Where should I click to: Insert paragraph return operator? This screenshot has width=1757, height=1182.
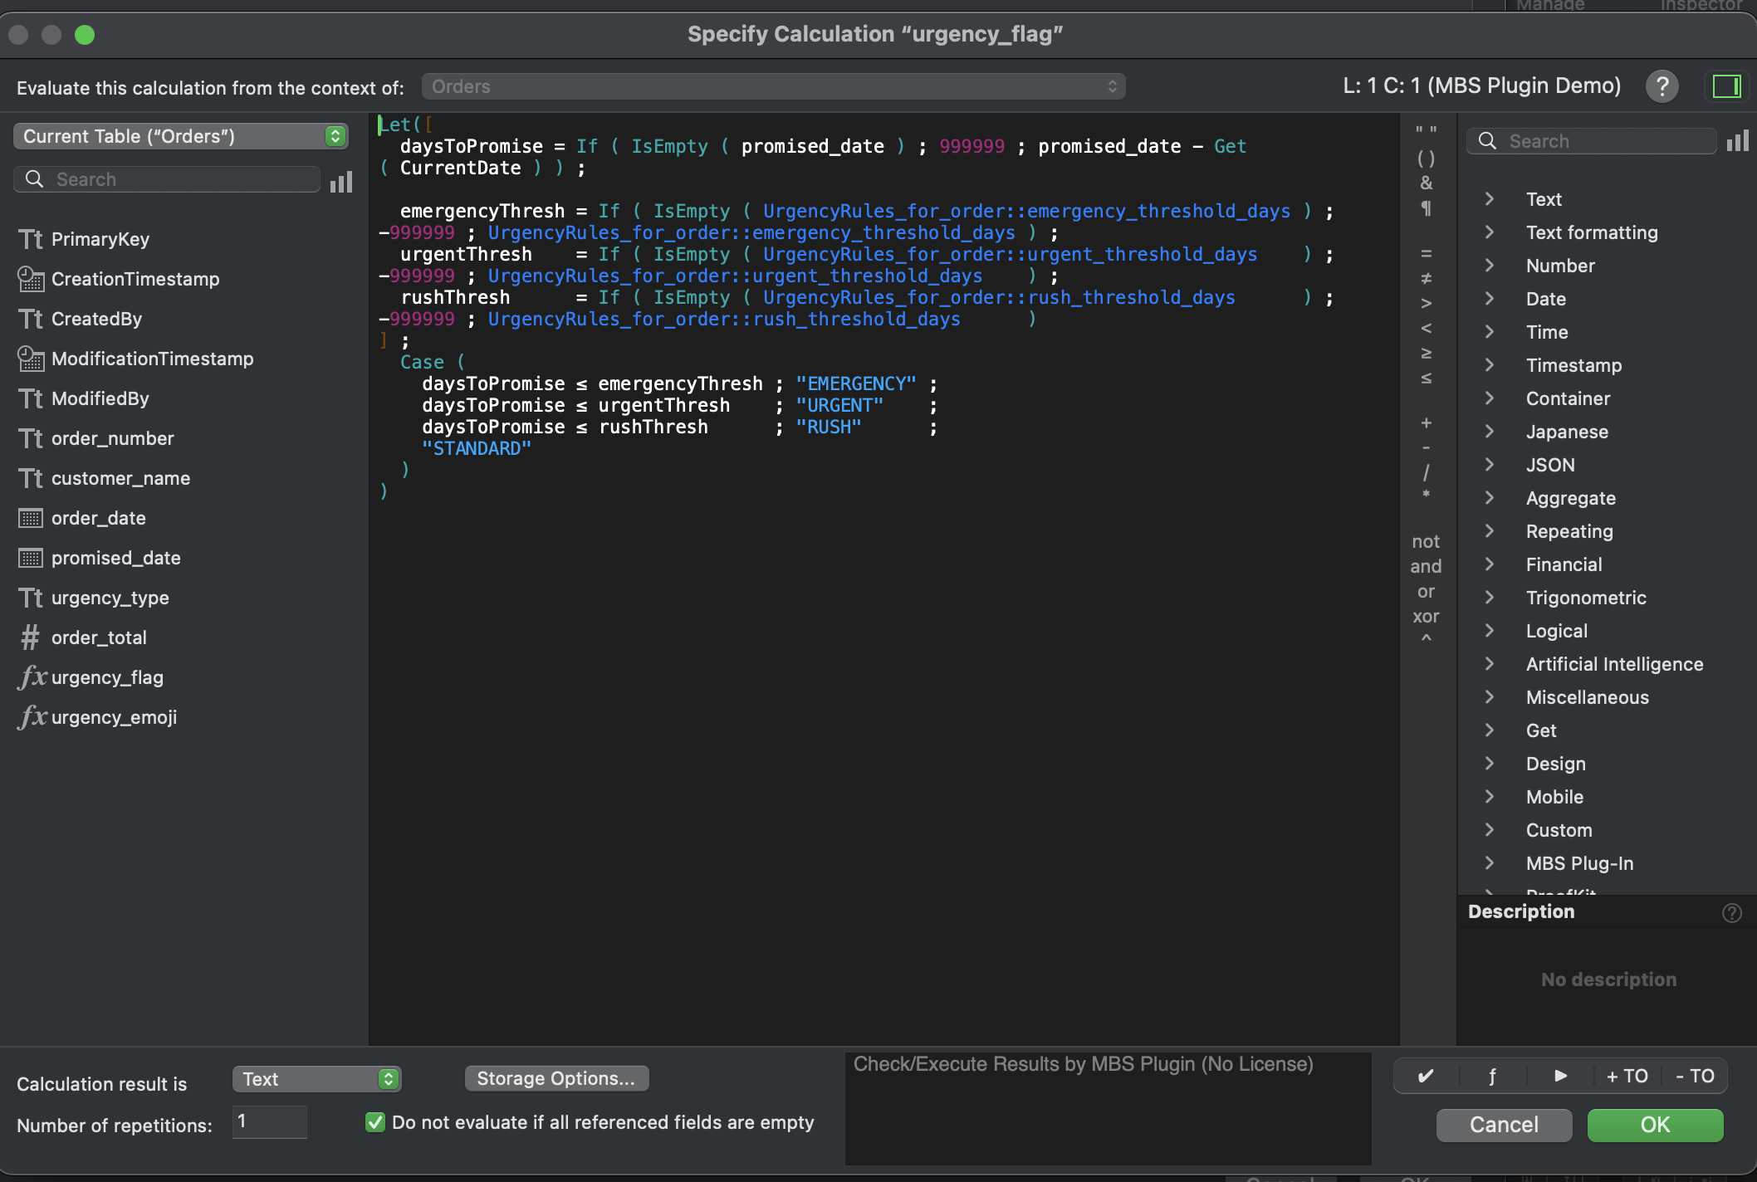pos(1426,208)
